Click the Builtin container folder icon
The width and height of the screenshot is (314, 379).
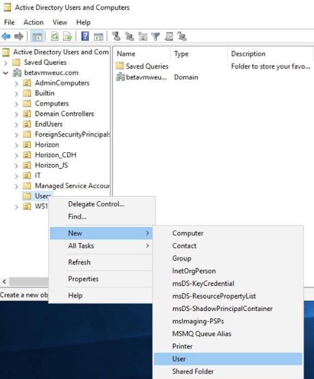27,93
